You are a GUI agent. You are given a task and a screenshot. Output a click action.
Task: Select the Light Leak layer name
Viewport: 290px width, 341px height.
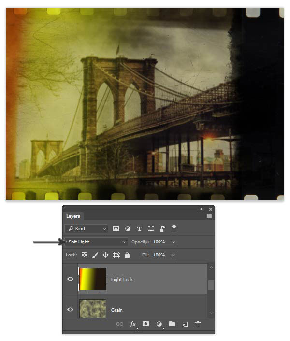(x=122, y=280)
